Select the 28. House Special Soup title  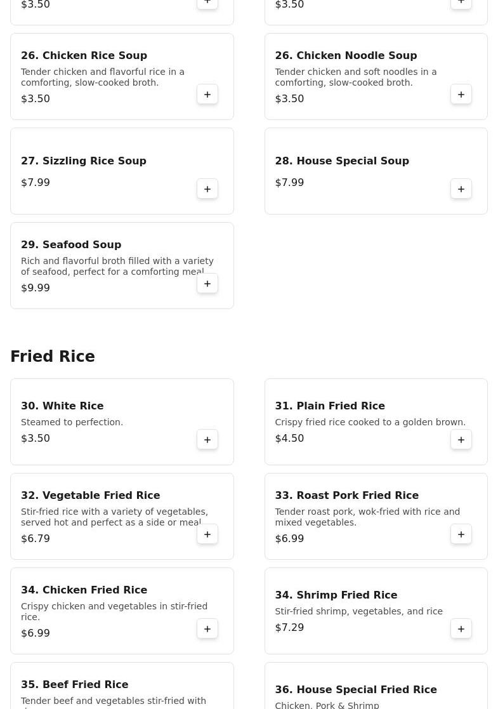pyautogui.click(x=342, y=161)
